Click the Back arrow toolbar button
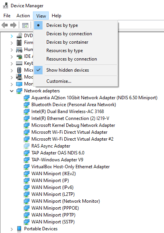The image size is (164, 233). click(x=5, y=25)
